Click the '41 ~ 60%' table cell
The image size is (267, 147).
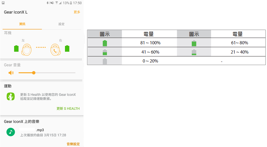(150, 52)
